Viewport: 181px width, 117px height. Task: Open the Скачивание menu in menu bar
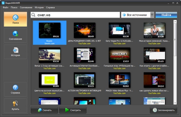(x=26, y=7)
